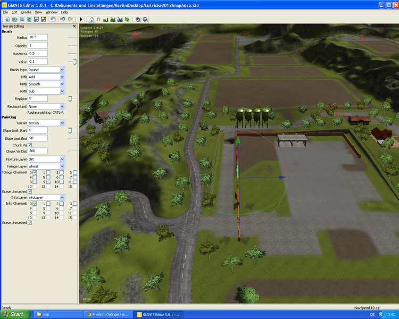Open the MMB action dropdown
Screen dimensions: 399x319
(46, 84)
